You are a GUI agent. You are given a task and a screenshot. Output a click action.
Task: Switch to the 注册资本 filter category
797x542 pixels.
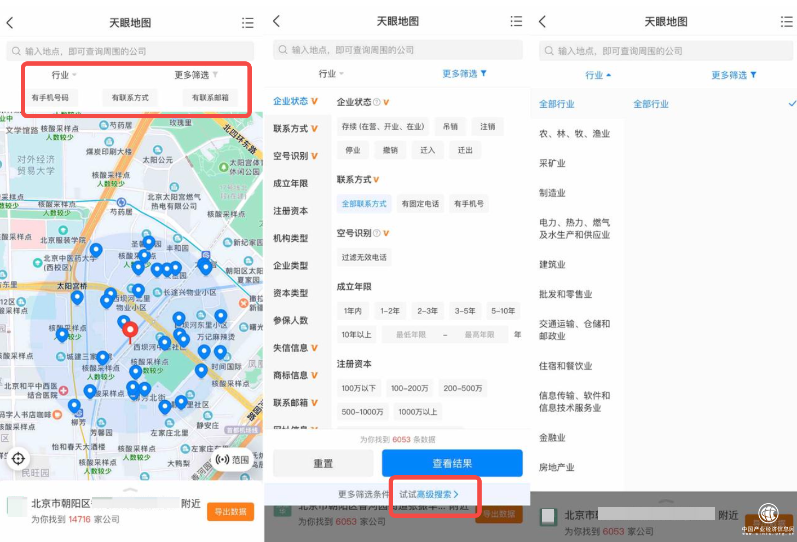290,211
